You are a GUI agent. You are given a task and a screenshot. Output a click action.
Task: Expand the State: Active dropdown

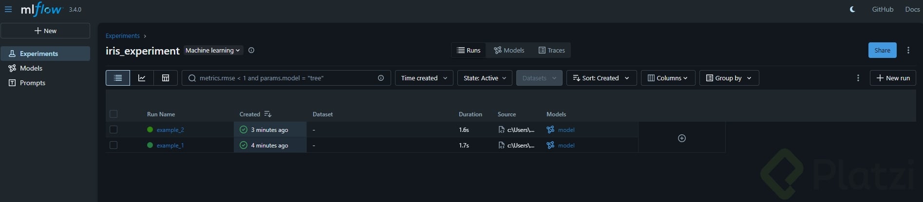click(x=485, y=78)
